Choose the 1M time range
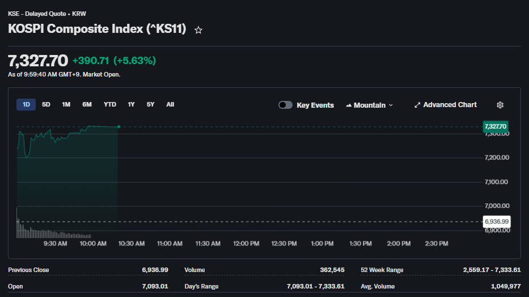The image size is (529, 297). point(66,104)
